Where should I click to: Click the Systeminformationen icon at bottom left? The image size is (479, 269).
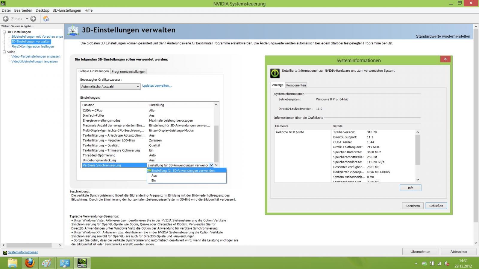pos(5,253)
